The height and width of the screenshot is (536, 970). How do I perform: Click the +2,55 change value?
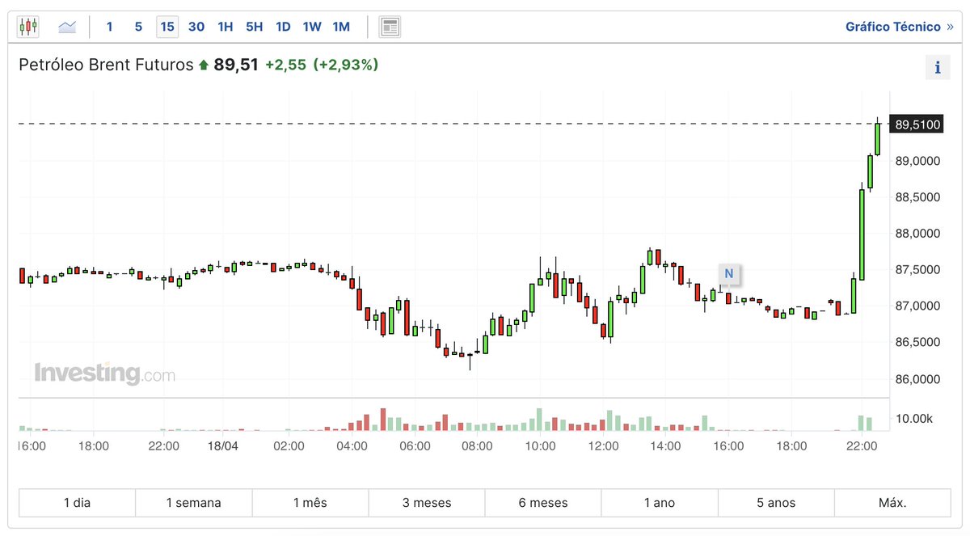click(286, 65)
